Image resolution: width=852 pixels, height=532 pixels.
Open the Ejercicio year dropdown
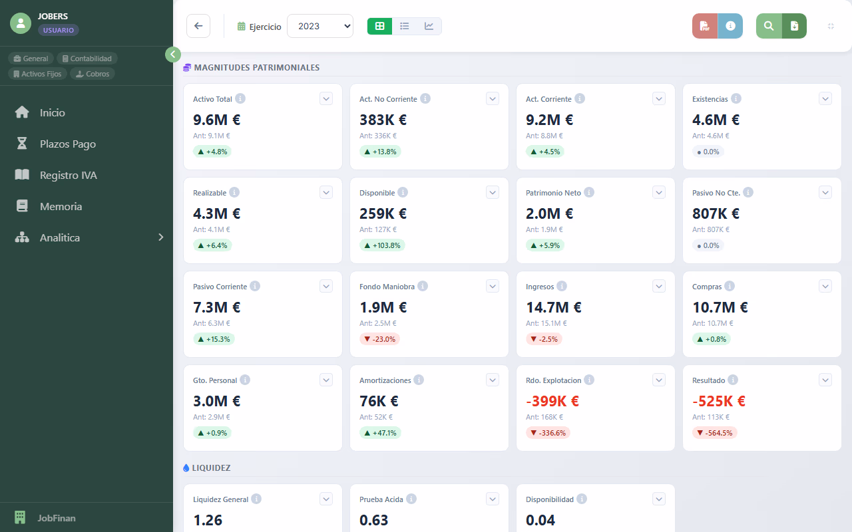pyautogui.click(x=319, y=26)
